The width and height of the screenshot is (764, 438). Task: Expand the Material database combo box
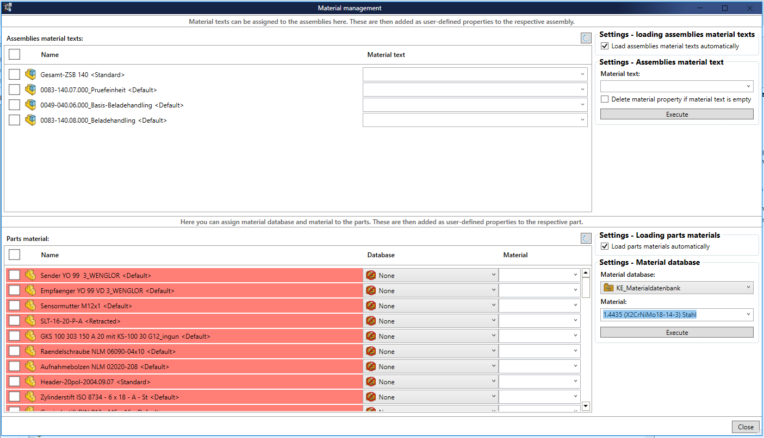coord(748,288)
